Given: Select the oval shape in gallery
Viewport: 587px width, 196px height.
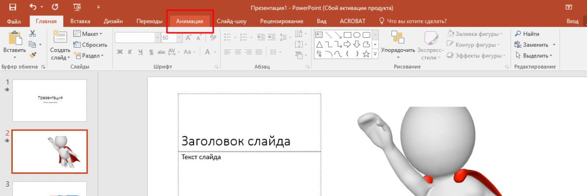Looking at the screenshot, I should coord(357,35).
